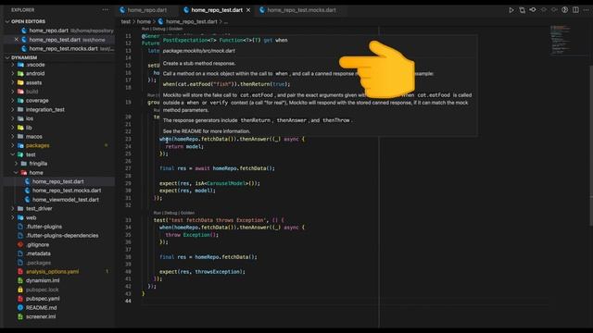Switch to the home_repo.dart tab
The width and height of the screenshot is (593, 333).
[147, 10]
